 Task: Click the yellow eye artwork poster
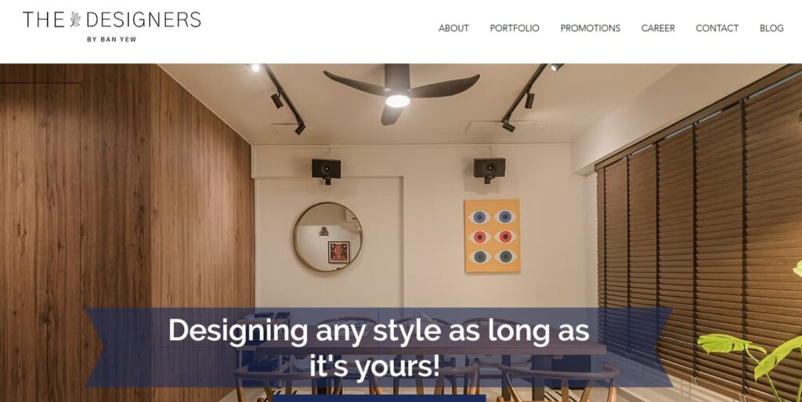click(x=492, y=236)
